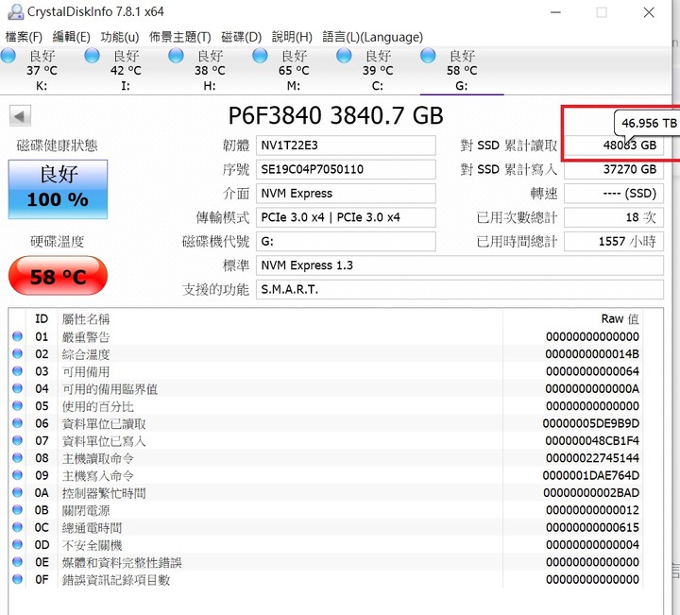This screenshot has height=615, width=680.
Task: Select the G: drive status icon
Action: click(428, 56)
